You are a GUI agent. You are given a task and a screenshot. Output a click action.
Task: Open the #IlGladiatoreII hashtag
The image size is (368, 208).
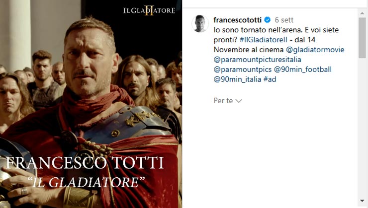pyautogui.click(x=263, y=40)
